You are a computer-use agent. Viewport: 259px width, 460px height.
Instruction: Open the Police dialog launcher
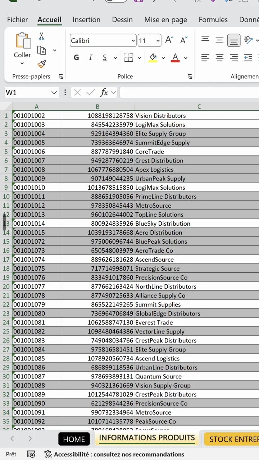(190, 77)
